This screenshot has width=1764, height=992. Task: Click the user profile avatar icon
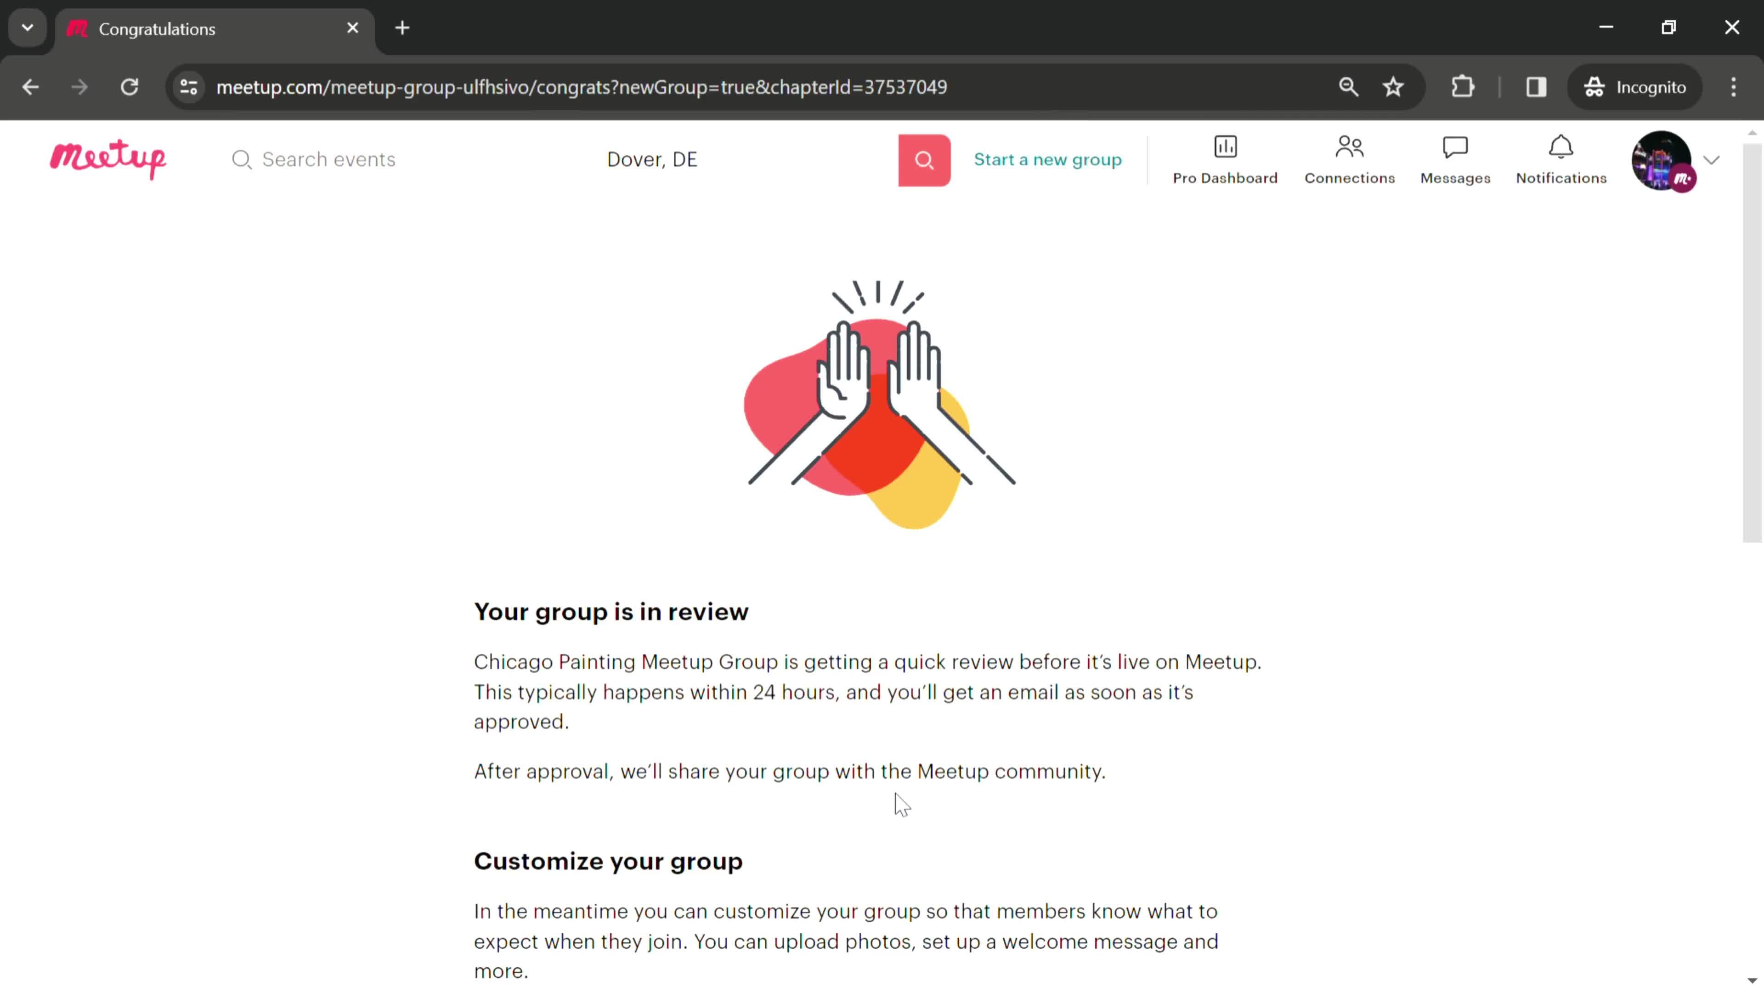point(1665,158)
